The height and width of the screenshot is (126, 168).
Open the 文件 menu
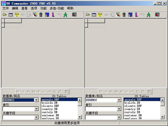[6, 8]
